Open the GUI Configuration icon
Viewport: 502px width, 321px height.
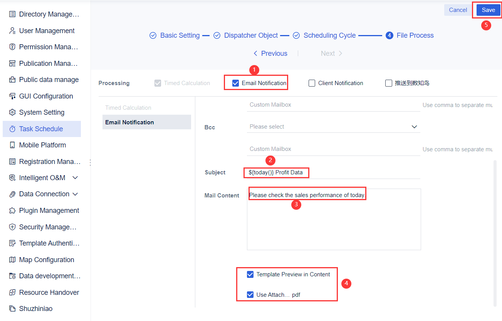(x=12, y=96)
